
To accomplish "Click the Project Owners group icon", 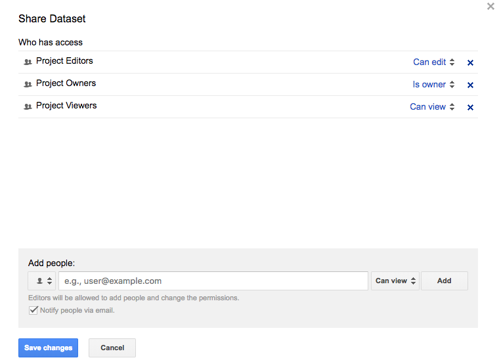I will pyautogui.click(x=28, y=84).
